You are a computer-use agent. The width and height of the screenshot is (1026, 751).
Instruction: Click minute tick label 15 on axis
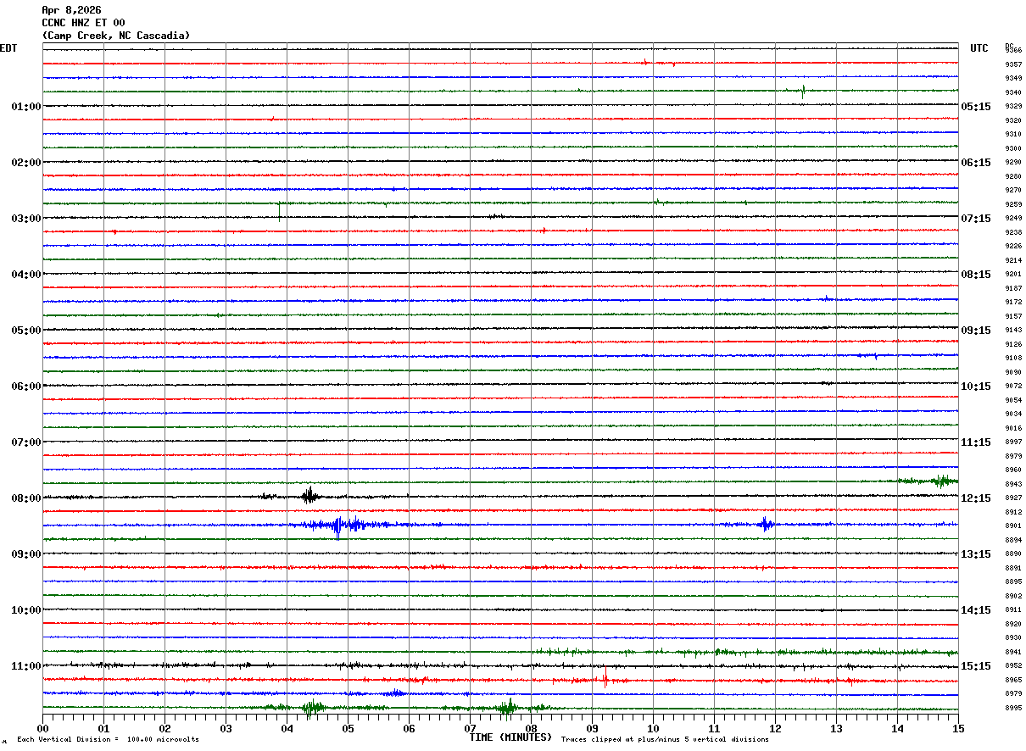point(958,728)
